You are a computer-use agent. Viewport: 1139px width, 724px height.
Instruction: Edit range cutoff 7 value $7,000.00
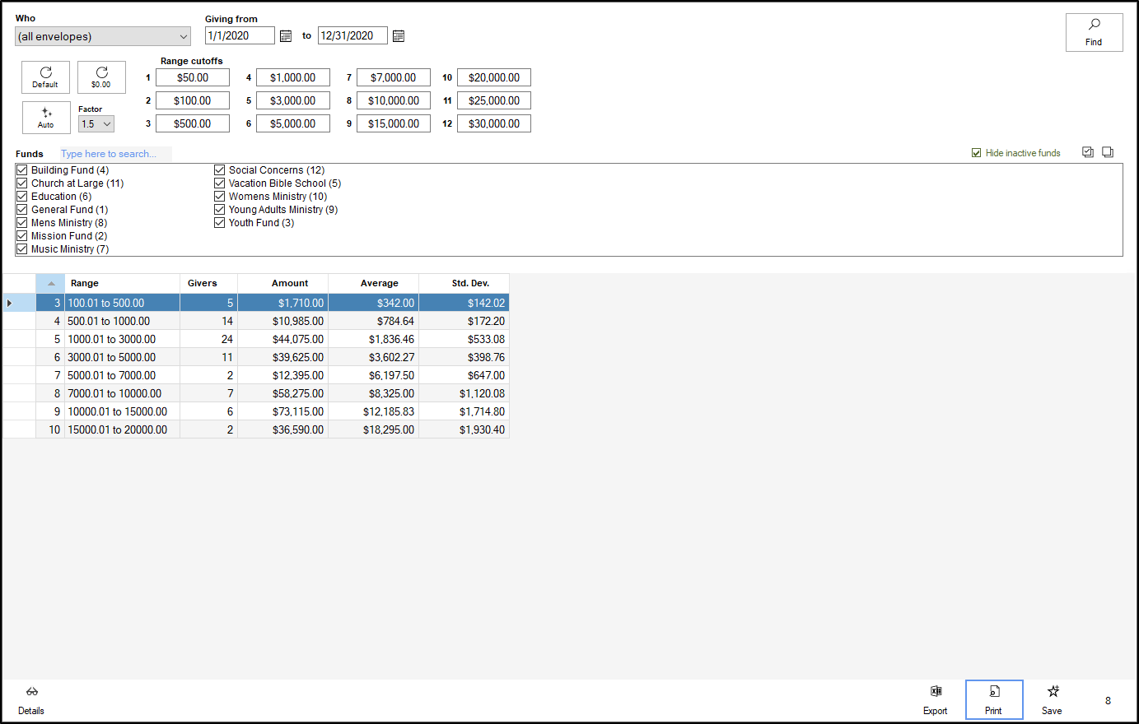pos(394,77)
